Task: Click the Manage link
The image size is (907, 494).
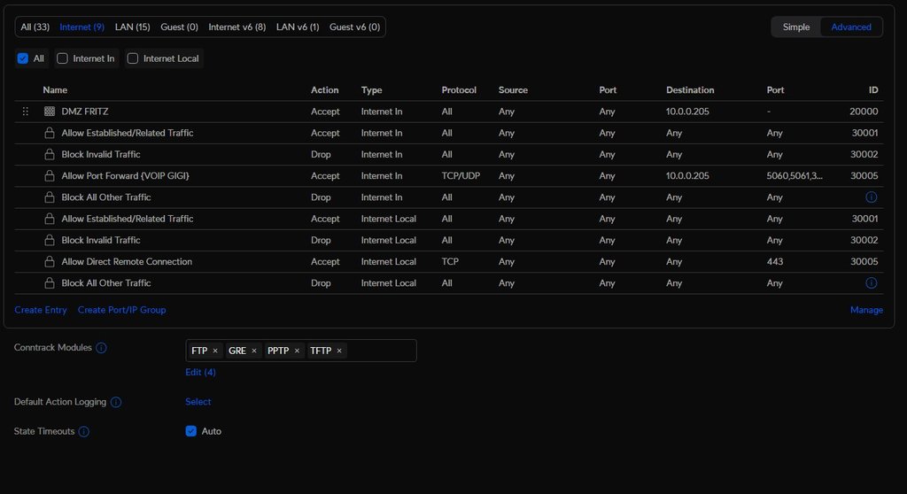Action: pos(866,310)
